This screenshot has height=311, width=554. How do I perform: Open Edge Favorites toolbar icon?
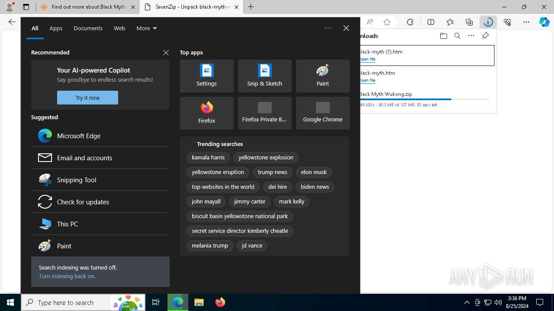[x=450, y=22]
